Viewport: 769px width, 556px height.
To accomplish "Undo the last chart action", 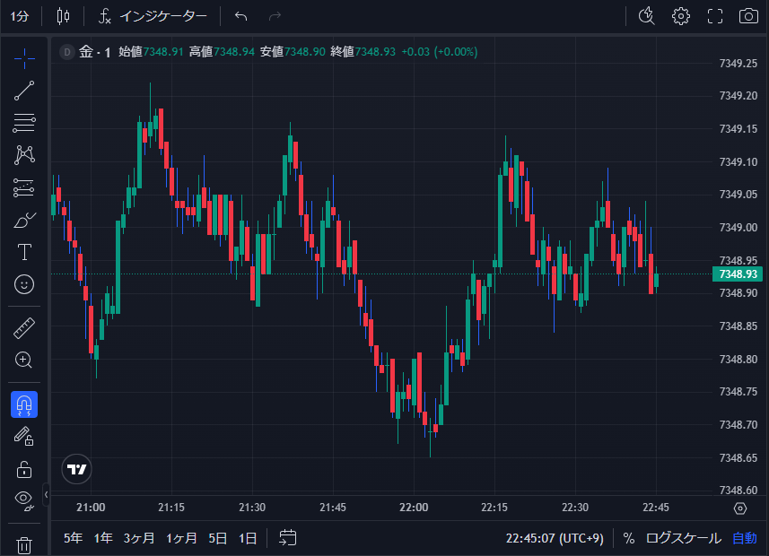I will pos(240,16).
